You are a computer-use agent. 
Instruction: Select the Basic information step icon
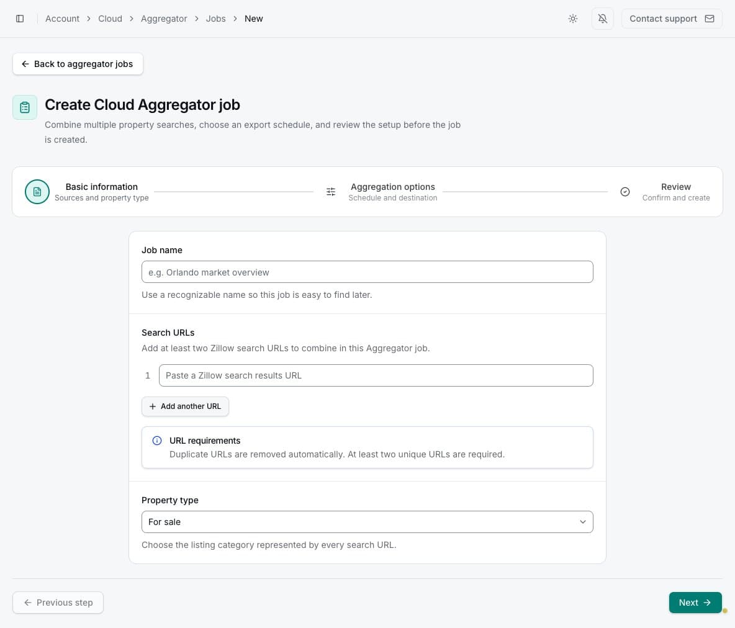[x=37, y=192]
